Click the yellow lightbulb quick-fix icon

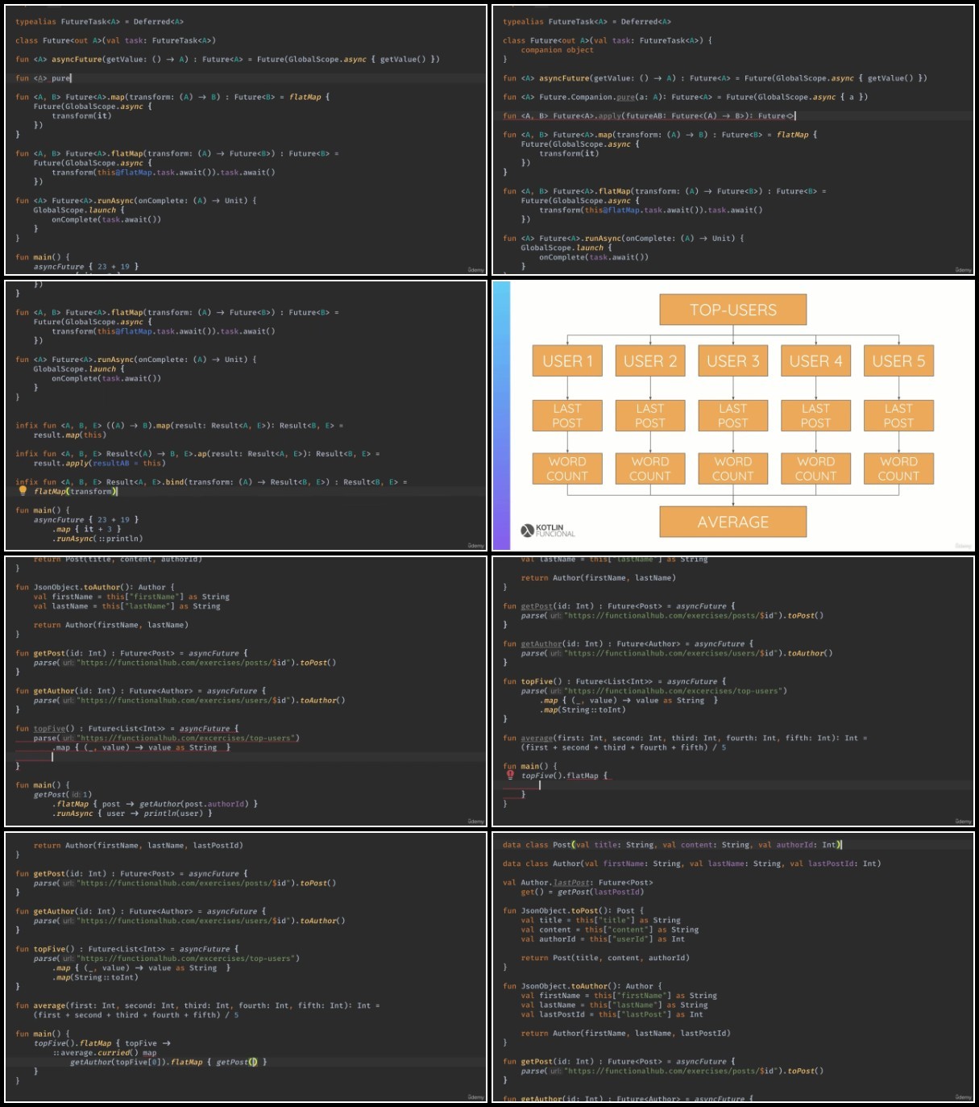[23, 490]
